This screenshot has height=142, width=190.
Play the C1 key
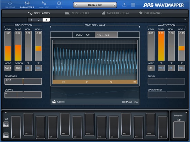(16, 127)
